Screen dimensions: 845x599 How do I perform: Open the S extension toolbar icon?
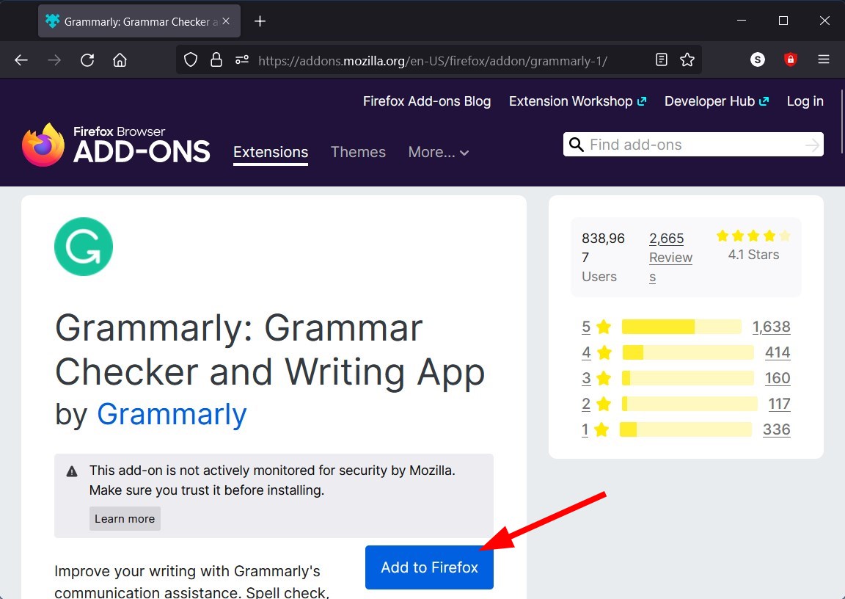click(758, 60)
